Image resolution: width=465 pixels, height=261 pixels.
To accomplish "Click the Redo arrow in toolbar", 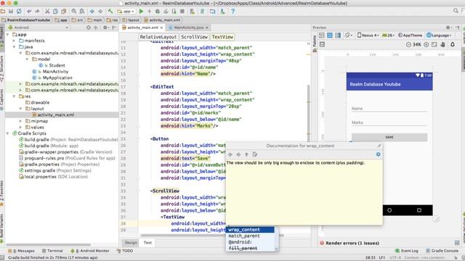I will coord(37,12).
